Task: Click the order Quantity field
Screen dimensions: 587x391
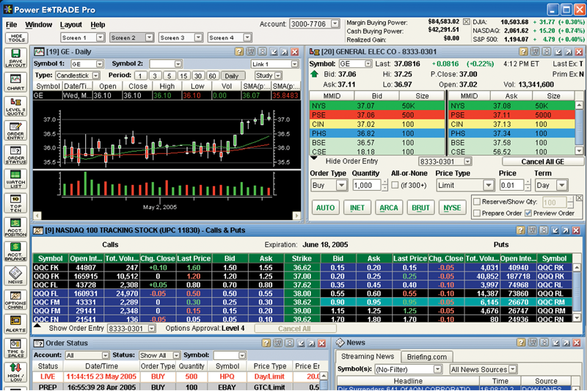Action: pyautogui.click(x=366, y=185)
